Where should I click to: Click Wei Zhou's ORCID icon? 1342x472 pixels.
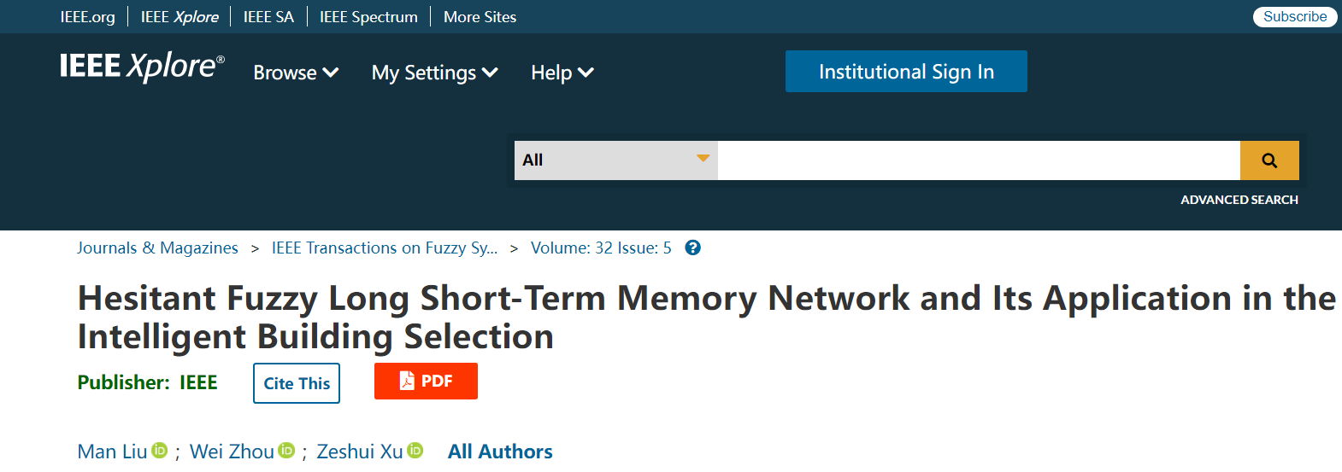tap(287, 450)
